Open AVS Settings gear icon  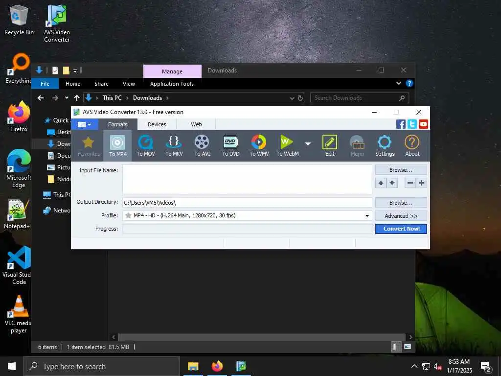coord(385,146)
